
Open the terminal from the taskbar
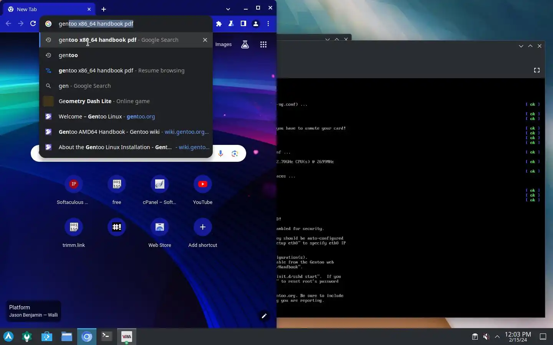click(x=107, y=337)
